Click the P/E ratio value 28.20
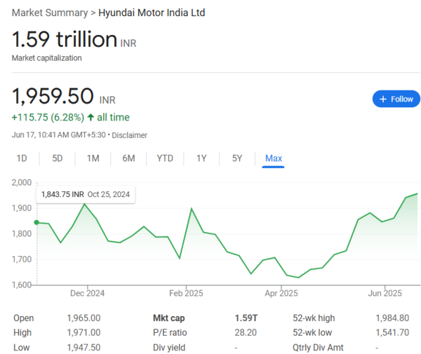 (246, 332)
